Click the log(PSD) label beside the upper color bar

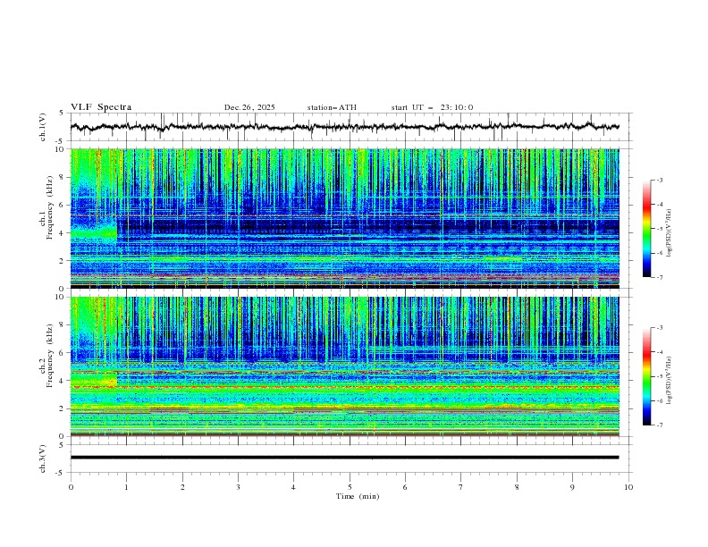670,233
